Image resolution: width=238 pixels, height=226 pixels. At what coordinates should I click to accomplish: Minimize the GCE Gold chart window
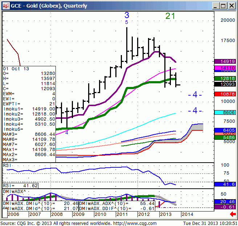coord(216,5)
